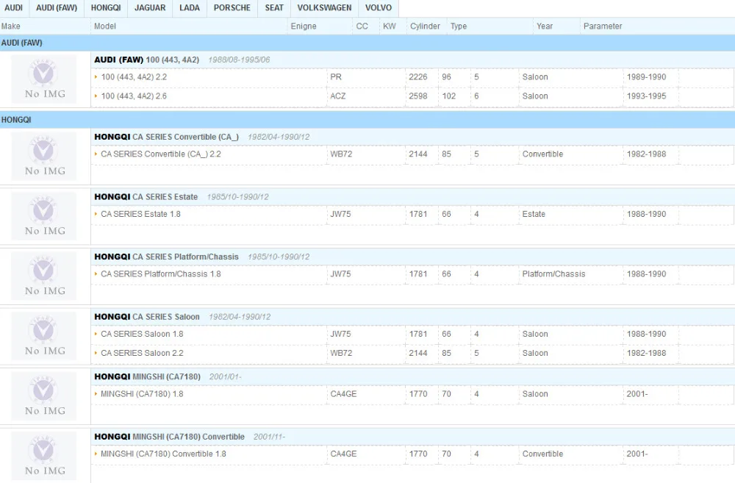Click the HONGQI section header bar
735x483 pixels.
367,120
